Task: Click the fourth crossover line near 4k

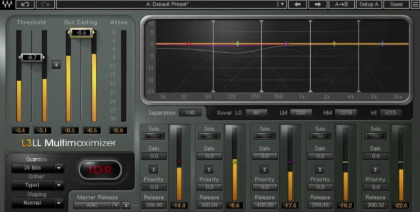Action: coord(359,56)
